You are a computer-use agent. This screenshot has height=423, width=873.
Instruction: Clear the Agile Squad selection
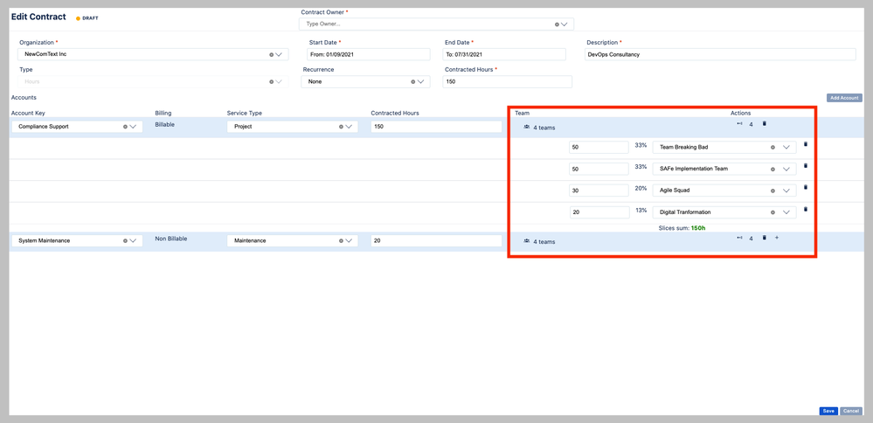click(773, 191)
